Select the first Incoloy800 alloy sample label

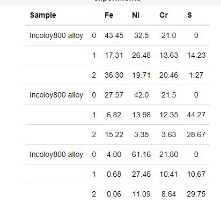56,35
